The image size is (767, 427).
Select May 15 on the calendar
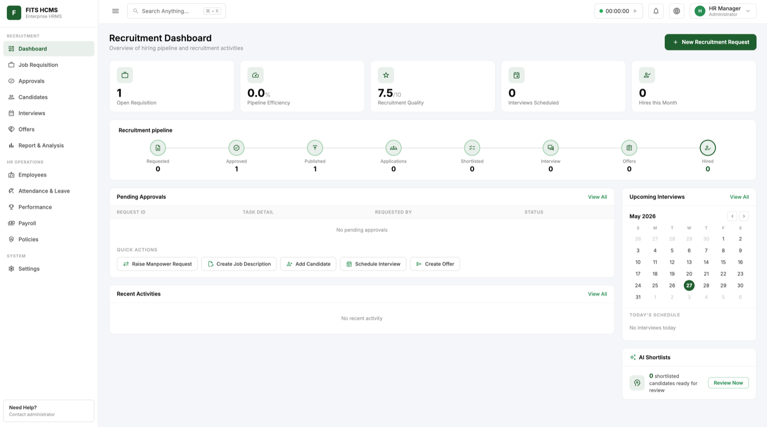(723, 262)
